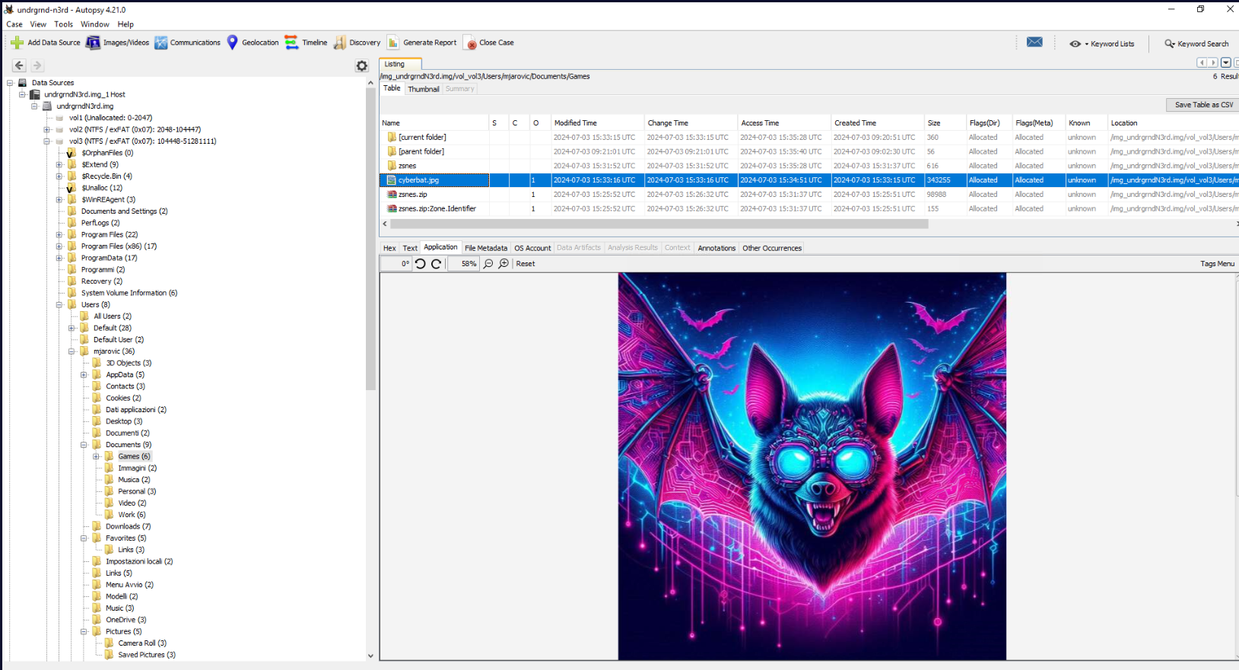
Task: Open tree view options gear icon
Action: click(x=362, y=66)
